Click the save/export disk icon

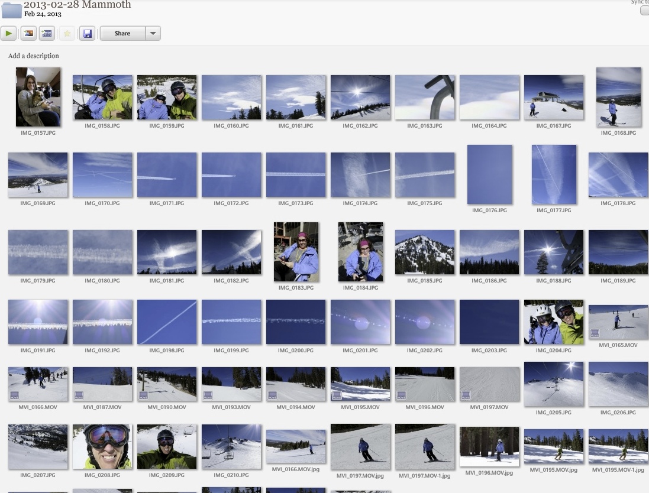(87, 33)
